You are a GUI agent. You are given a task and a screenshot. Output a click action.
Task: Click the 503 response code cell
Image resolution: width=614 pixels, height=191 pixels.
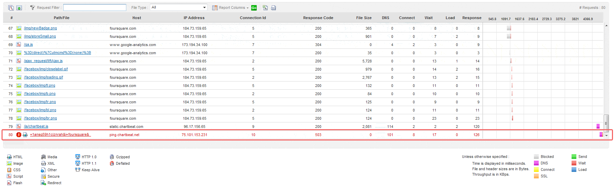[x=318, y=135]
